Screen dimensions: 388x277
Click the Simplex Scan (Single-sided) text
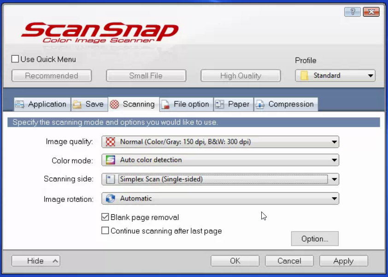[x=161, y=179]
